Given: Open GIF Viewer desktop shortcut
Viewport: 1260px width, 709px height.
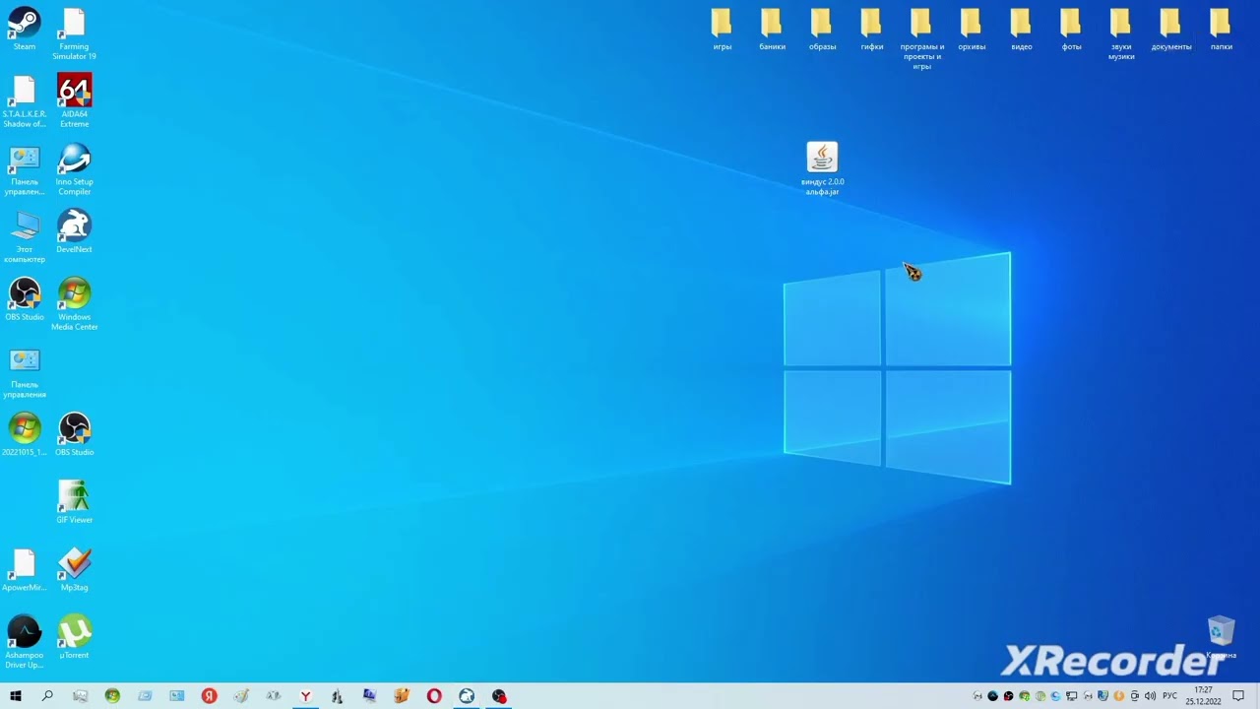Looking at the screenshot, I should point(75,502).
